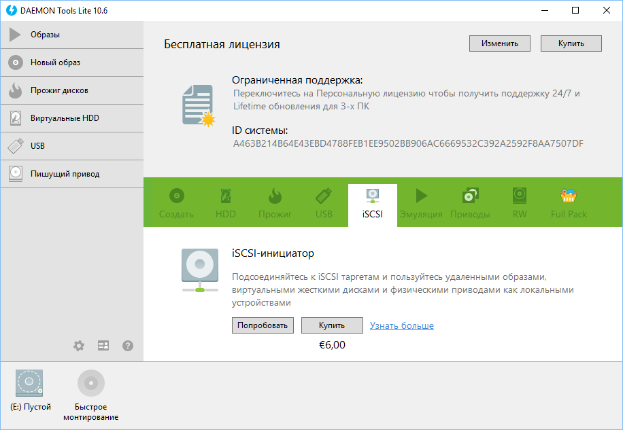Select the iSCSI tab

click(373, 204)
